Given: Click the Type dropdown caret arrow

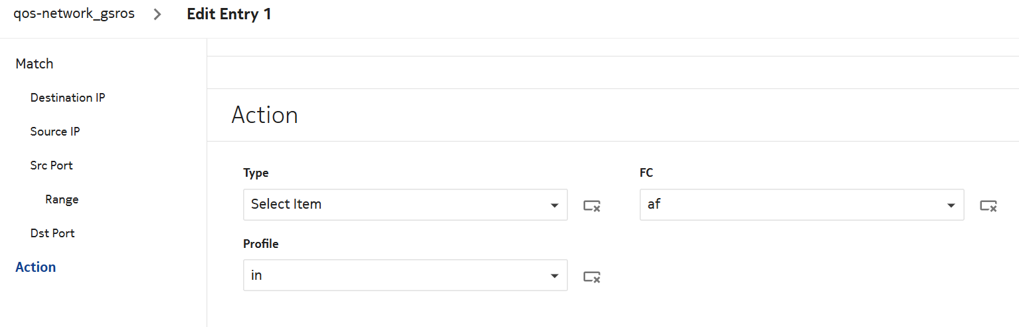Looking at the screenshot, I should [x=555, y=205].
